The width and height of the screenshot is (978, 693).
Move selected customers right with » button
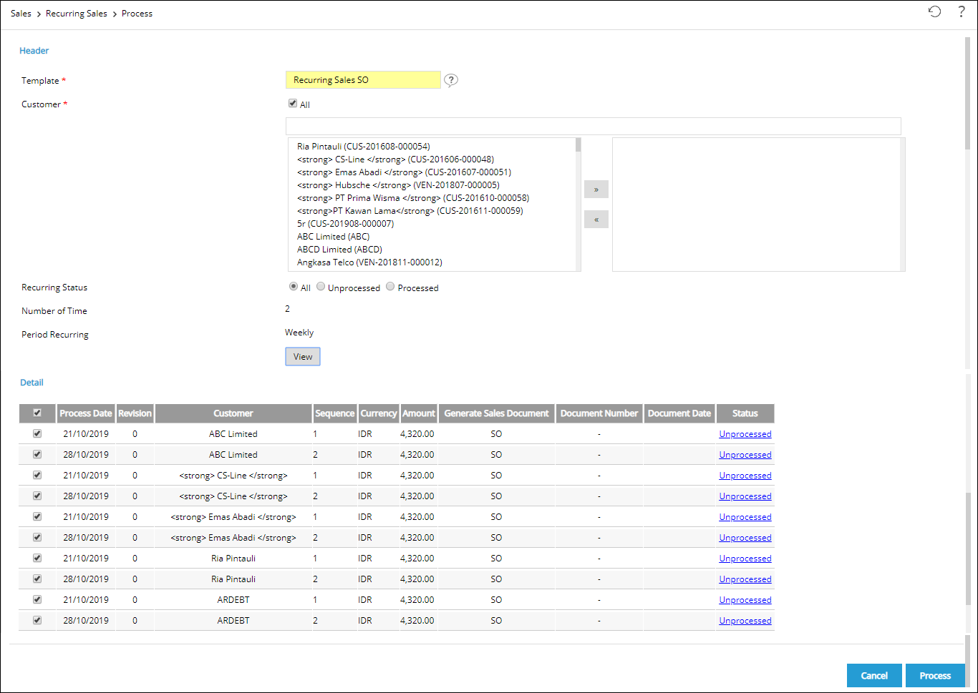point(596,190)
